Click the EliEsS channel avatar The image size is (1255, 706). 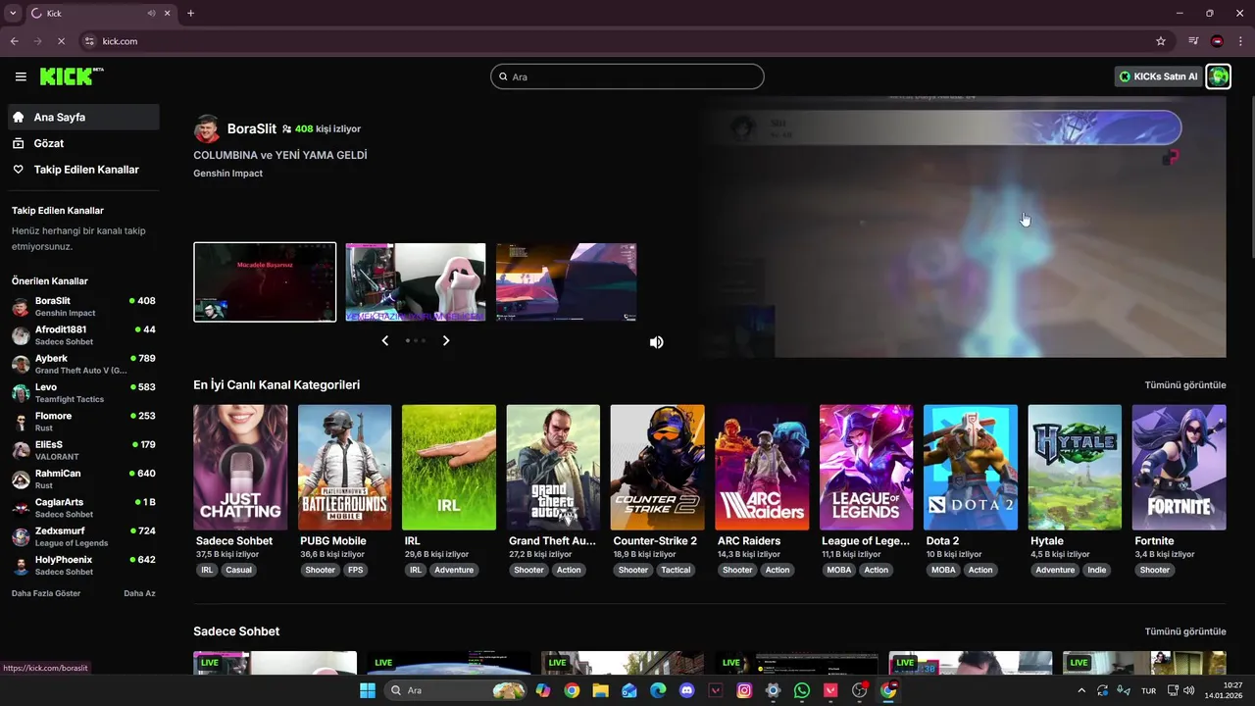tap(21, 450)
